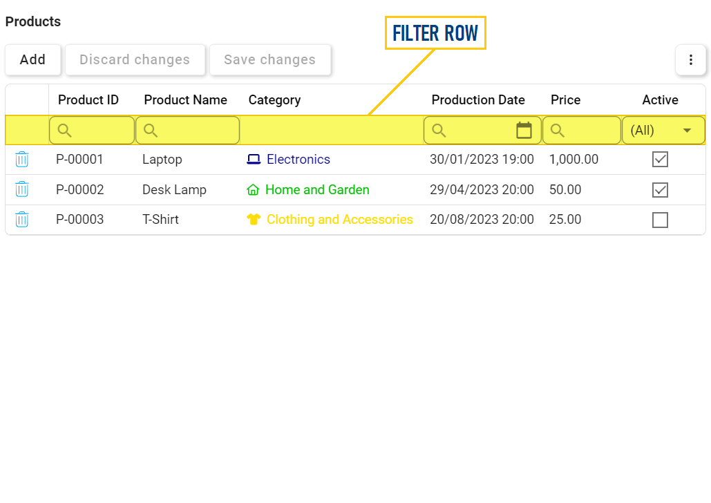
Task: Uncheck Active checkbox for Laptop
Action: coord(660,160)
